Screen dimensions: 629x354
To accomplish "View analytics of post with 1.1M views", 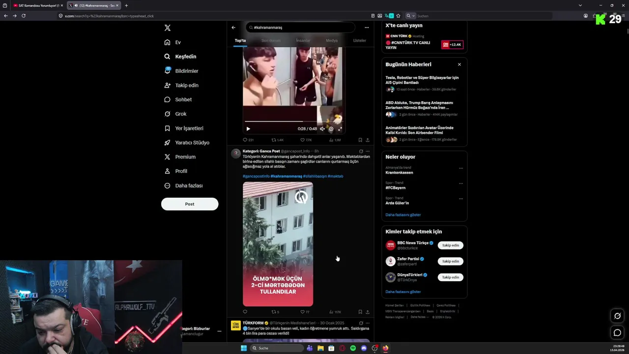I will (x=335, y=140).
